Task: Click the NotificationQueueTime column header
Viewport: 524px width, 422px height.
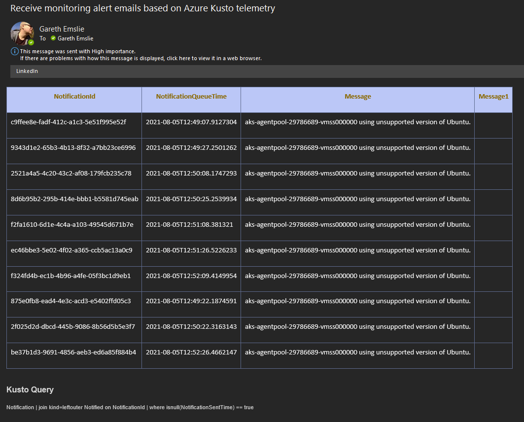Action: 190,96
